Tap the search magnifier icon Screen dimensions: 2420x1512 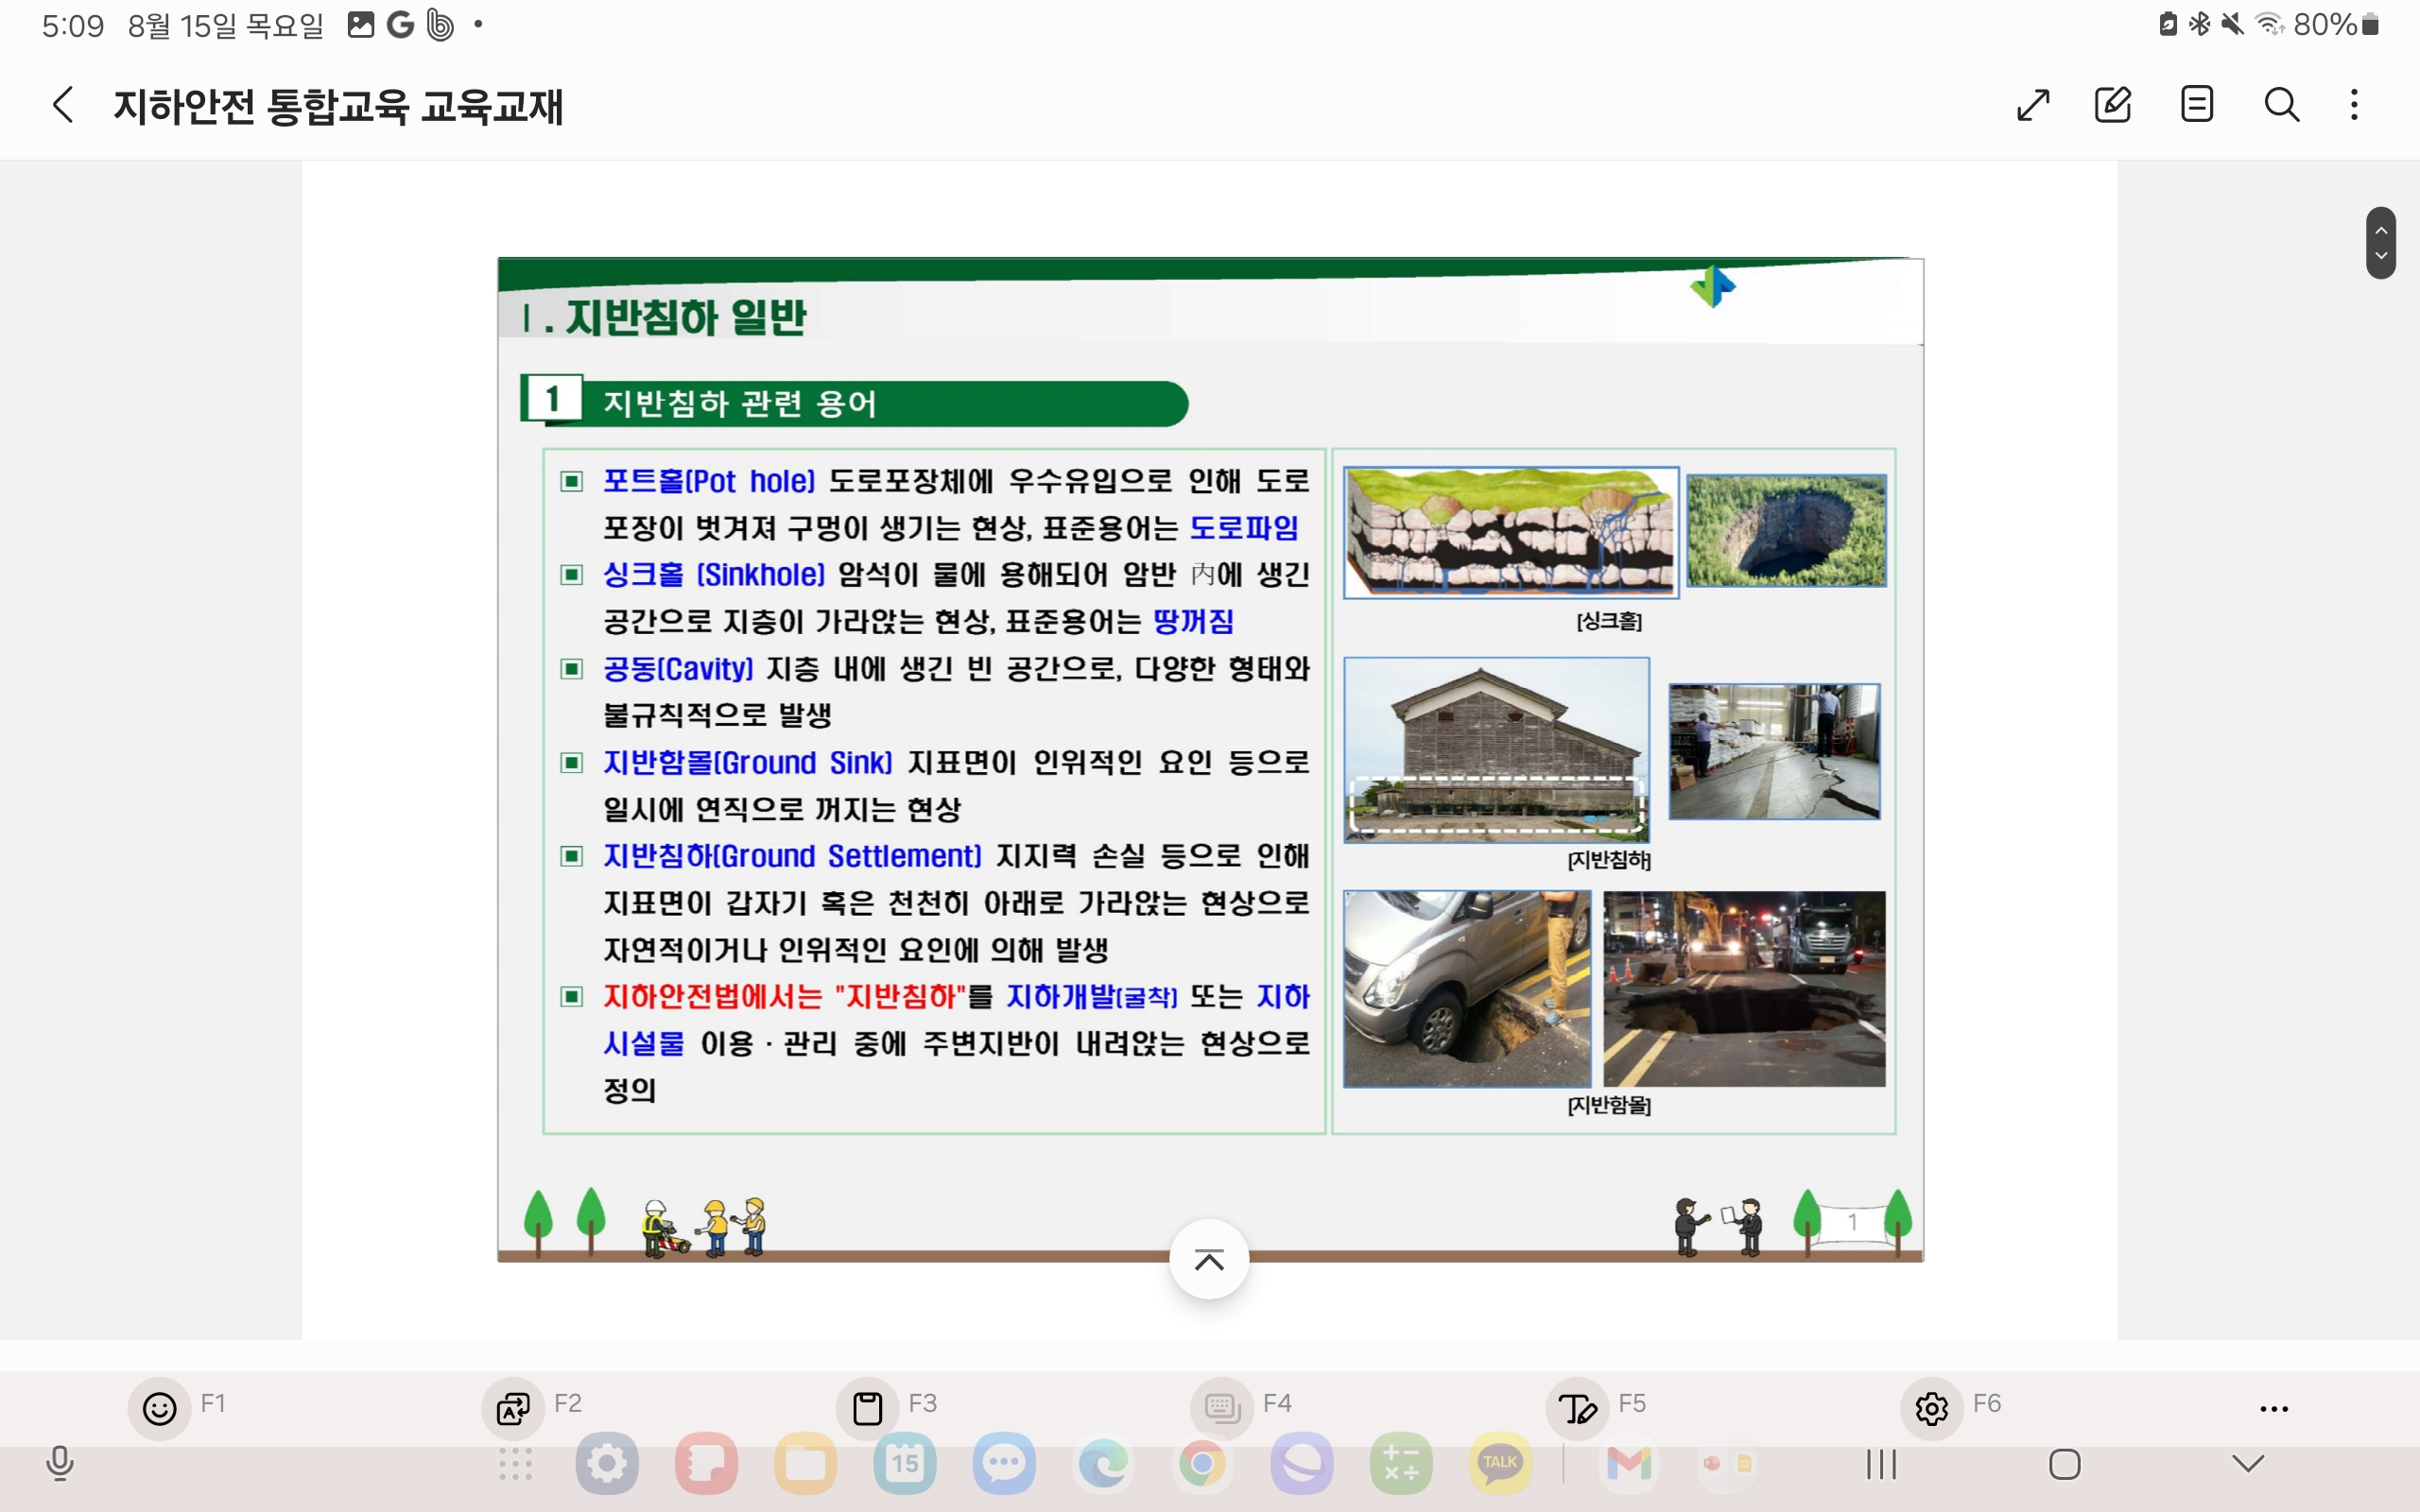pos(2281,105)
